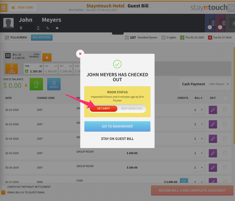Open Bill Routing

[x=42, y=38]
